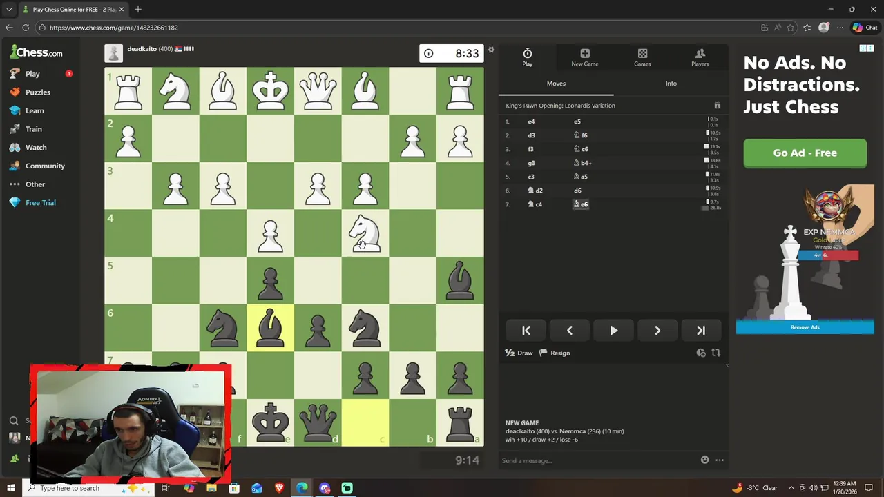Image resolution: width=884 pixels, height=497 pixels.
Task: Click opponent name deadkaito
Action: pyautogui.click(x=142, y=49)
